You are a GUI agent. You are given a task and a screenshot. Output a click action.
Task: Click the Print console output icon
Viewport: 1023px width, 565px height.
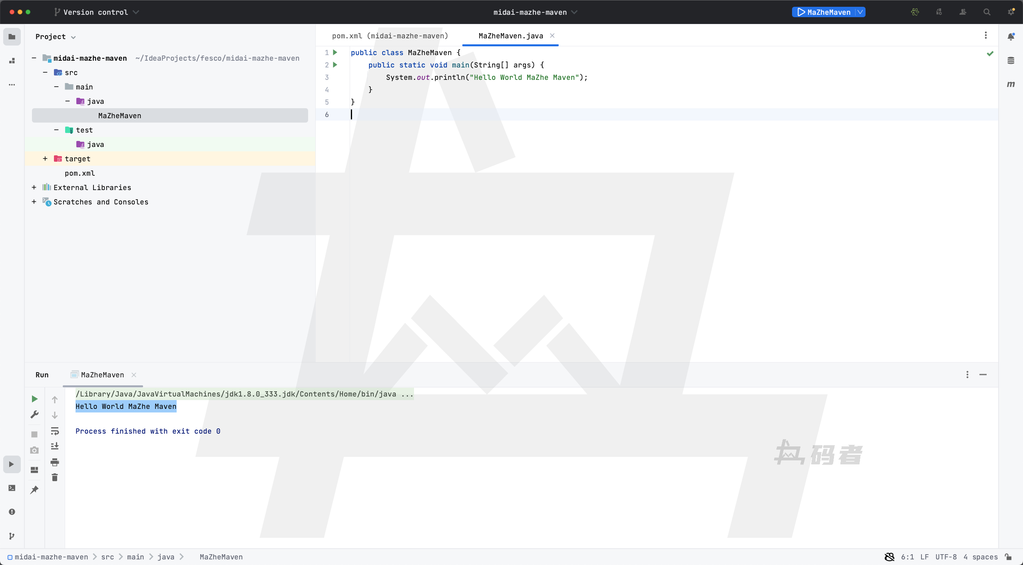coord(55,462)
